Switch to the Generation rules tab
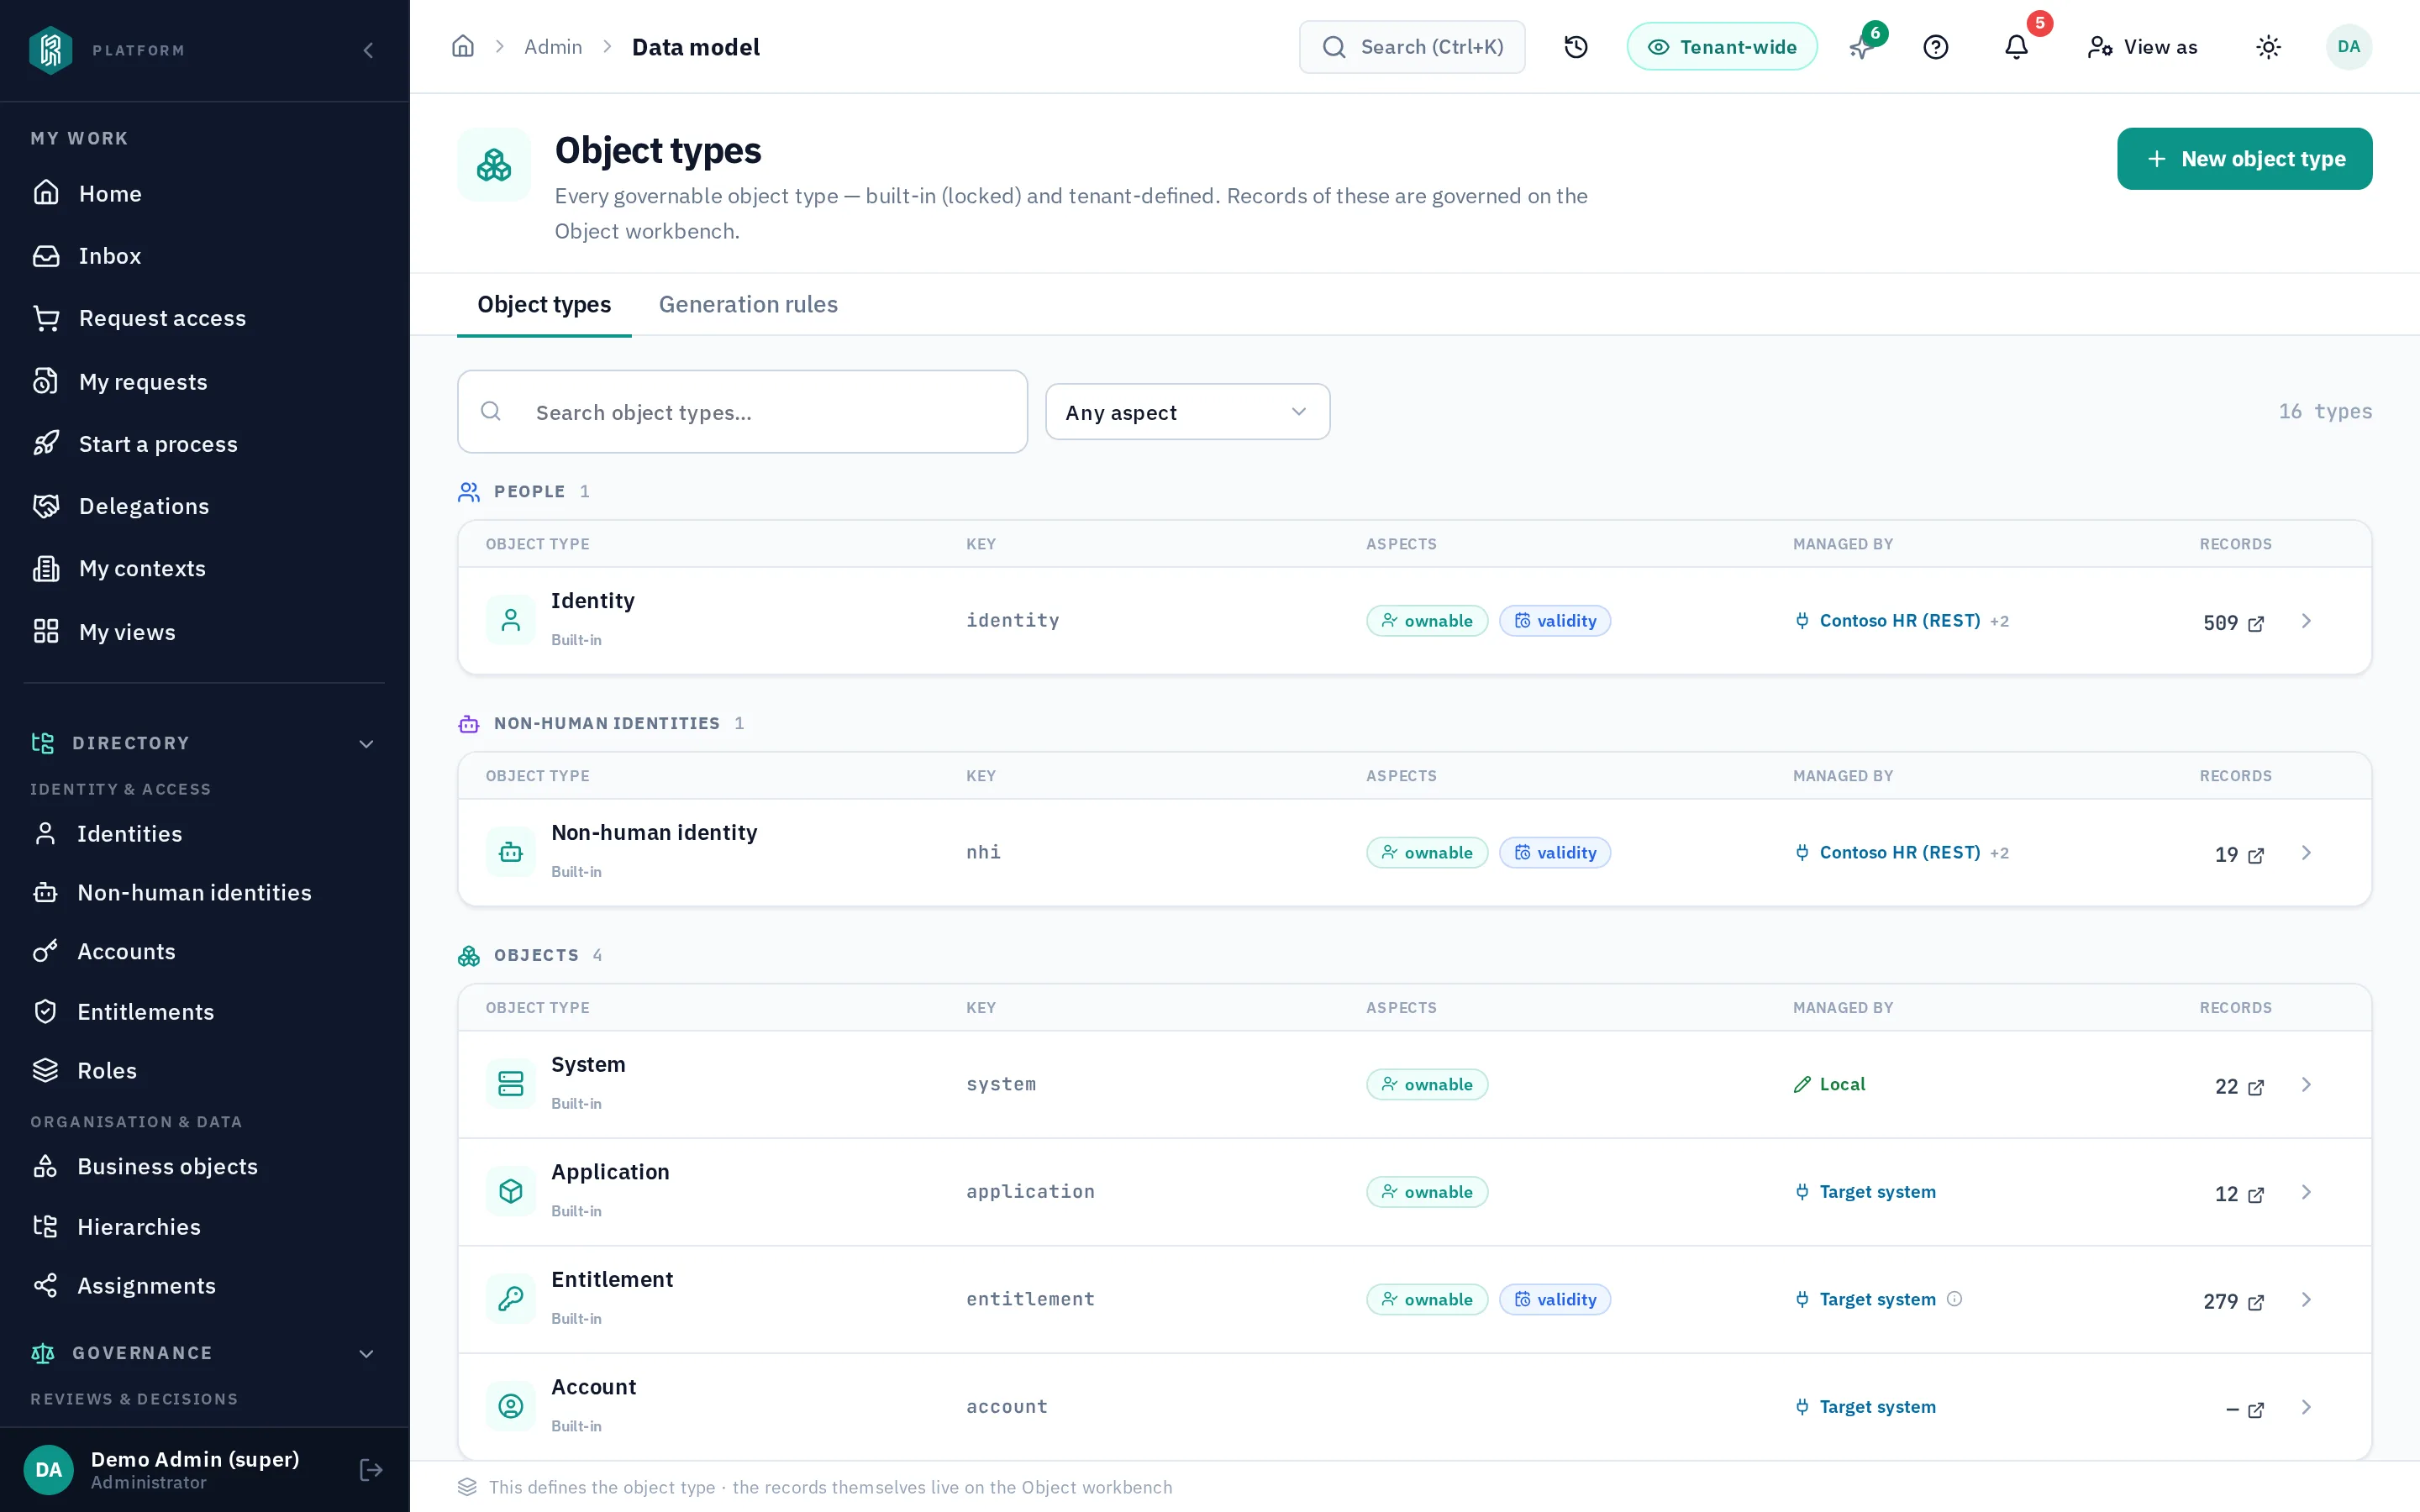The height and width of the screenshot is (1512, 2420). (x=748, y=304)
